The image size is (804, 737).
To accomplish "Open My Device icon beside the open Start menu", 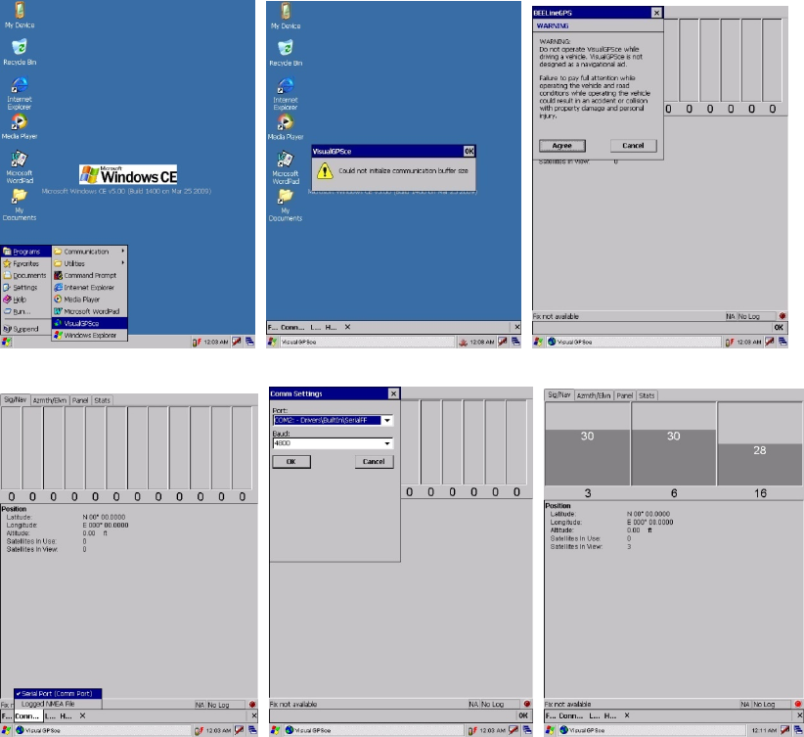I will (x=20, y=15).
